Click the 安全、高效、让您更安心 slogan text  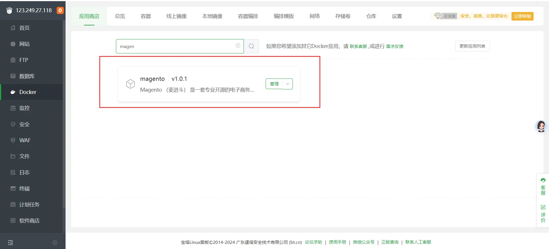pyautogui.click(x=484, y=16)
